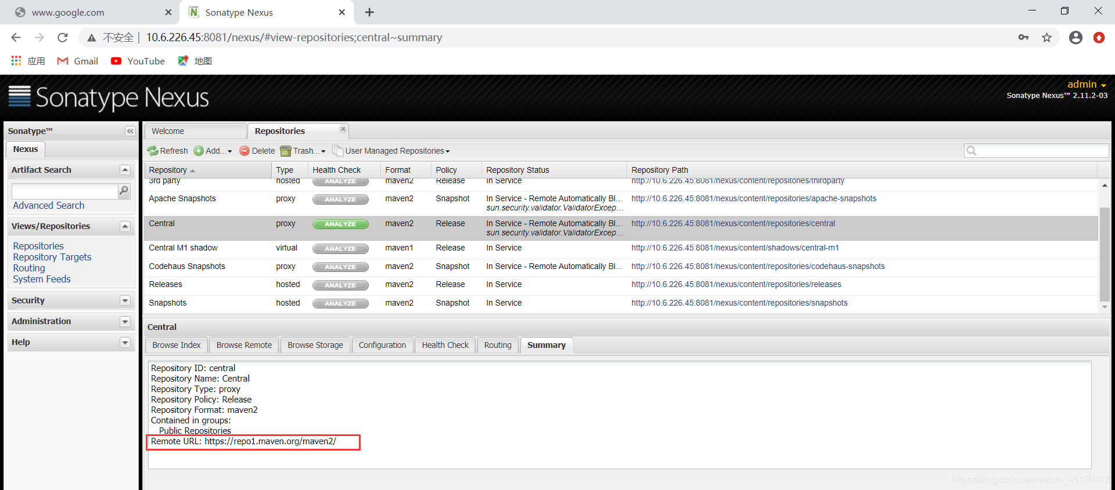1115x490 pixels.
Task: Open the releases repository path link
Action: coord(736,284)
